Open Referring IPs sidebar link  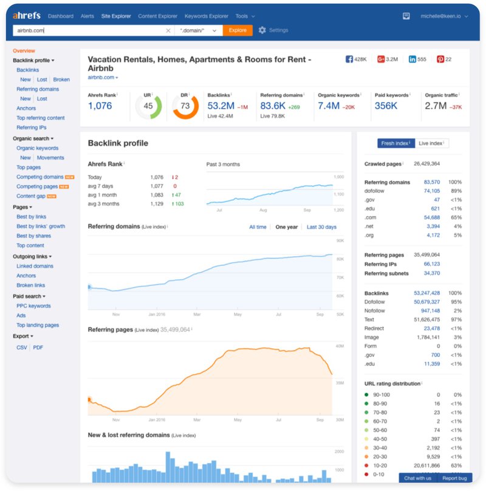[x=32, y=127]
